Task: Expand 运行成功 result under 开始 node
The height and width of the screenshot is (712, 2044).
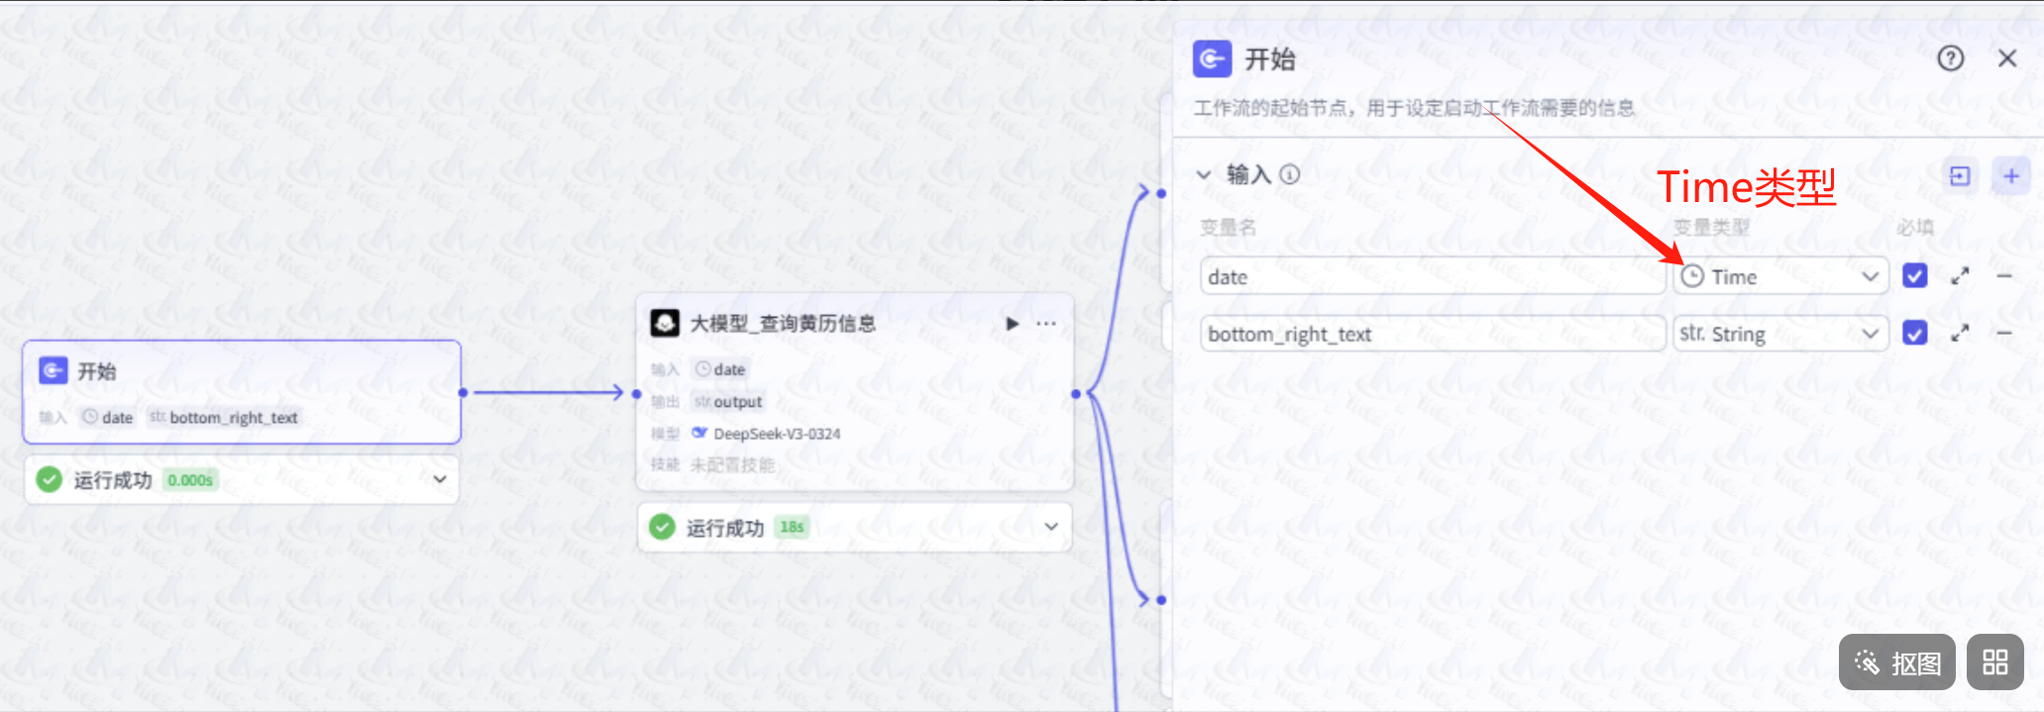Action: pyautogui.click(x=440, y=480)
